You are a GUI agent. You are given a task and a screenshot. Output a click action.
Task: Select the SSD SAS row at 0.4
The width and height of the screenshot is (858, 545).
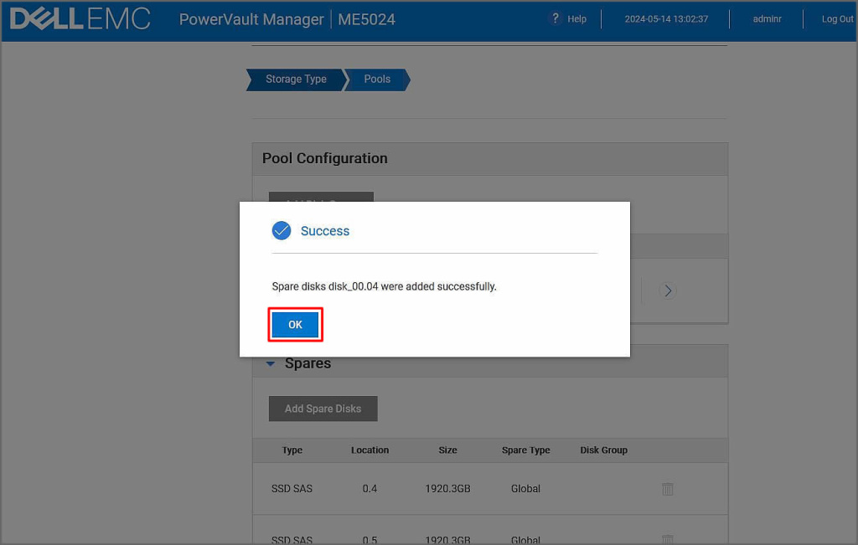point(292,489)
